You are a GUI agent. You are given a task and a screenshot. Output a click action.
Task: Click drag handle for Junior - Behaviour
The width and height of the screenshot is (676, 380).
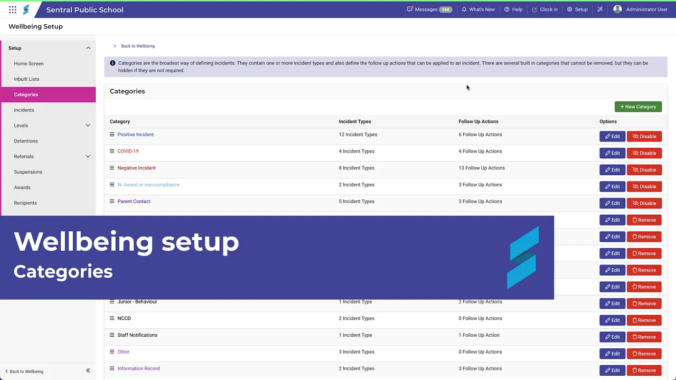coord(112,302)
